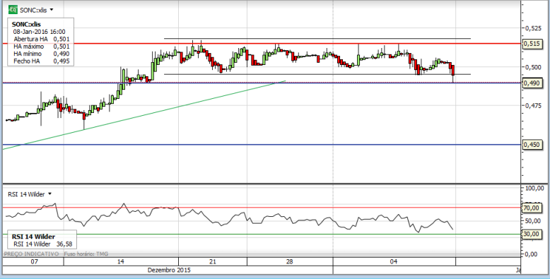This screenshot has height=279, width=550.
Task: Click the Fuso horário: TMG text
Action: point(86,254)
